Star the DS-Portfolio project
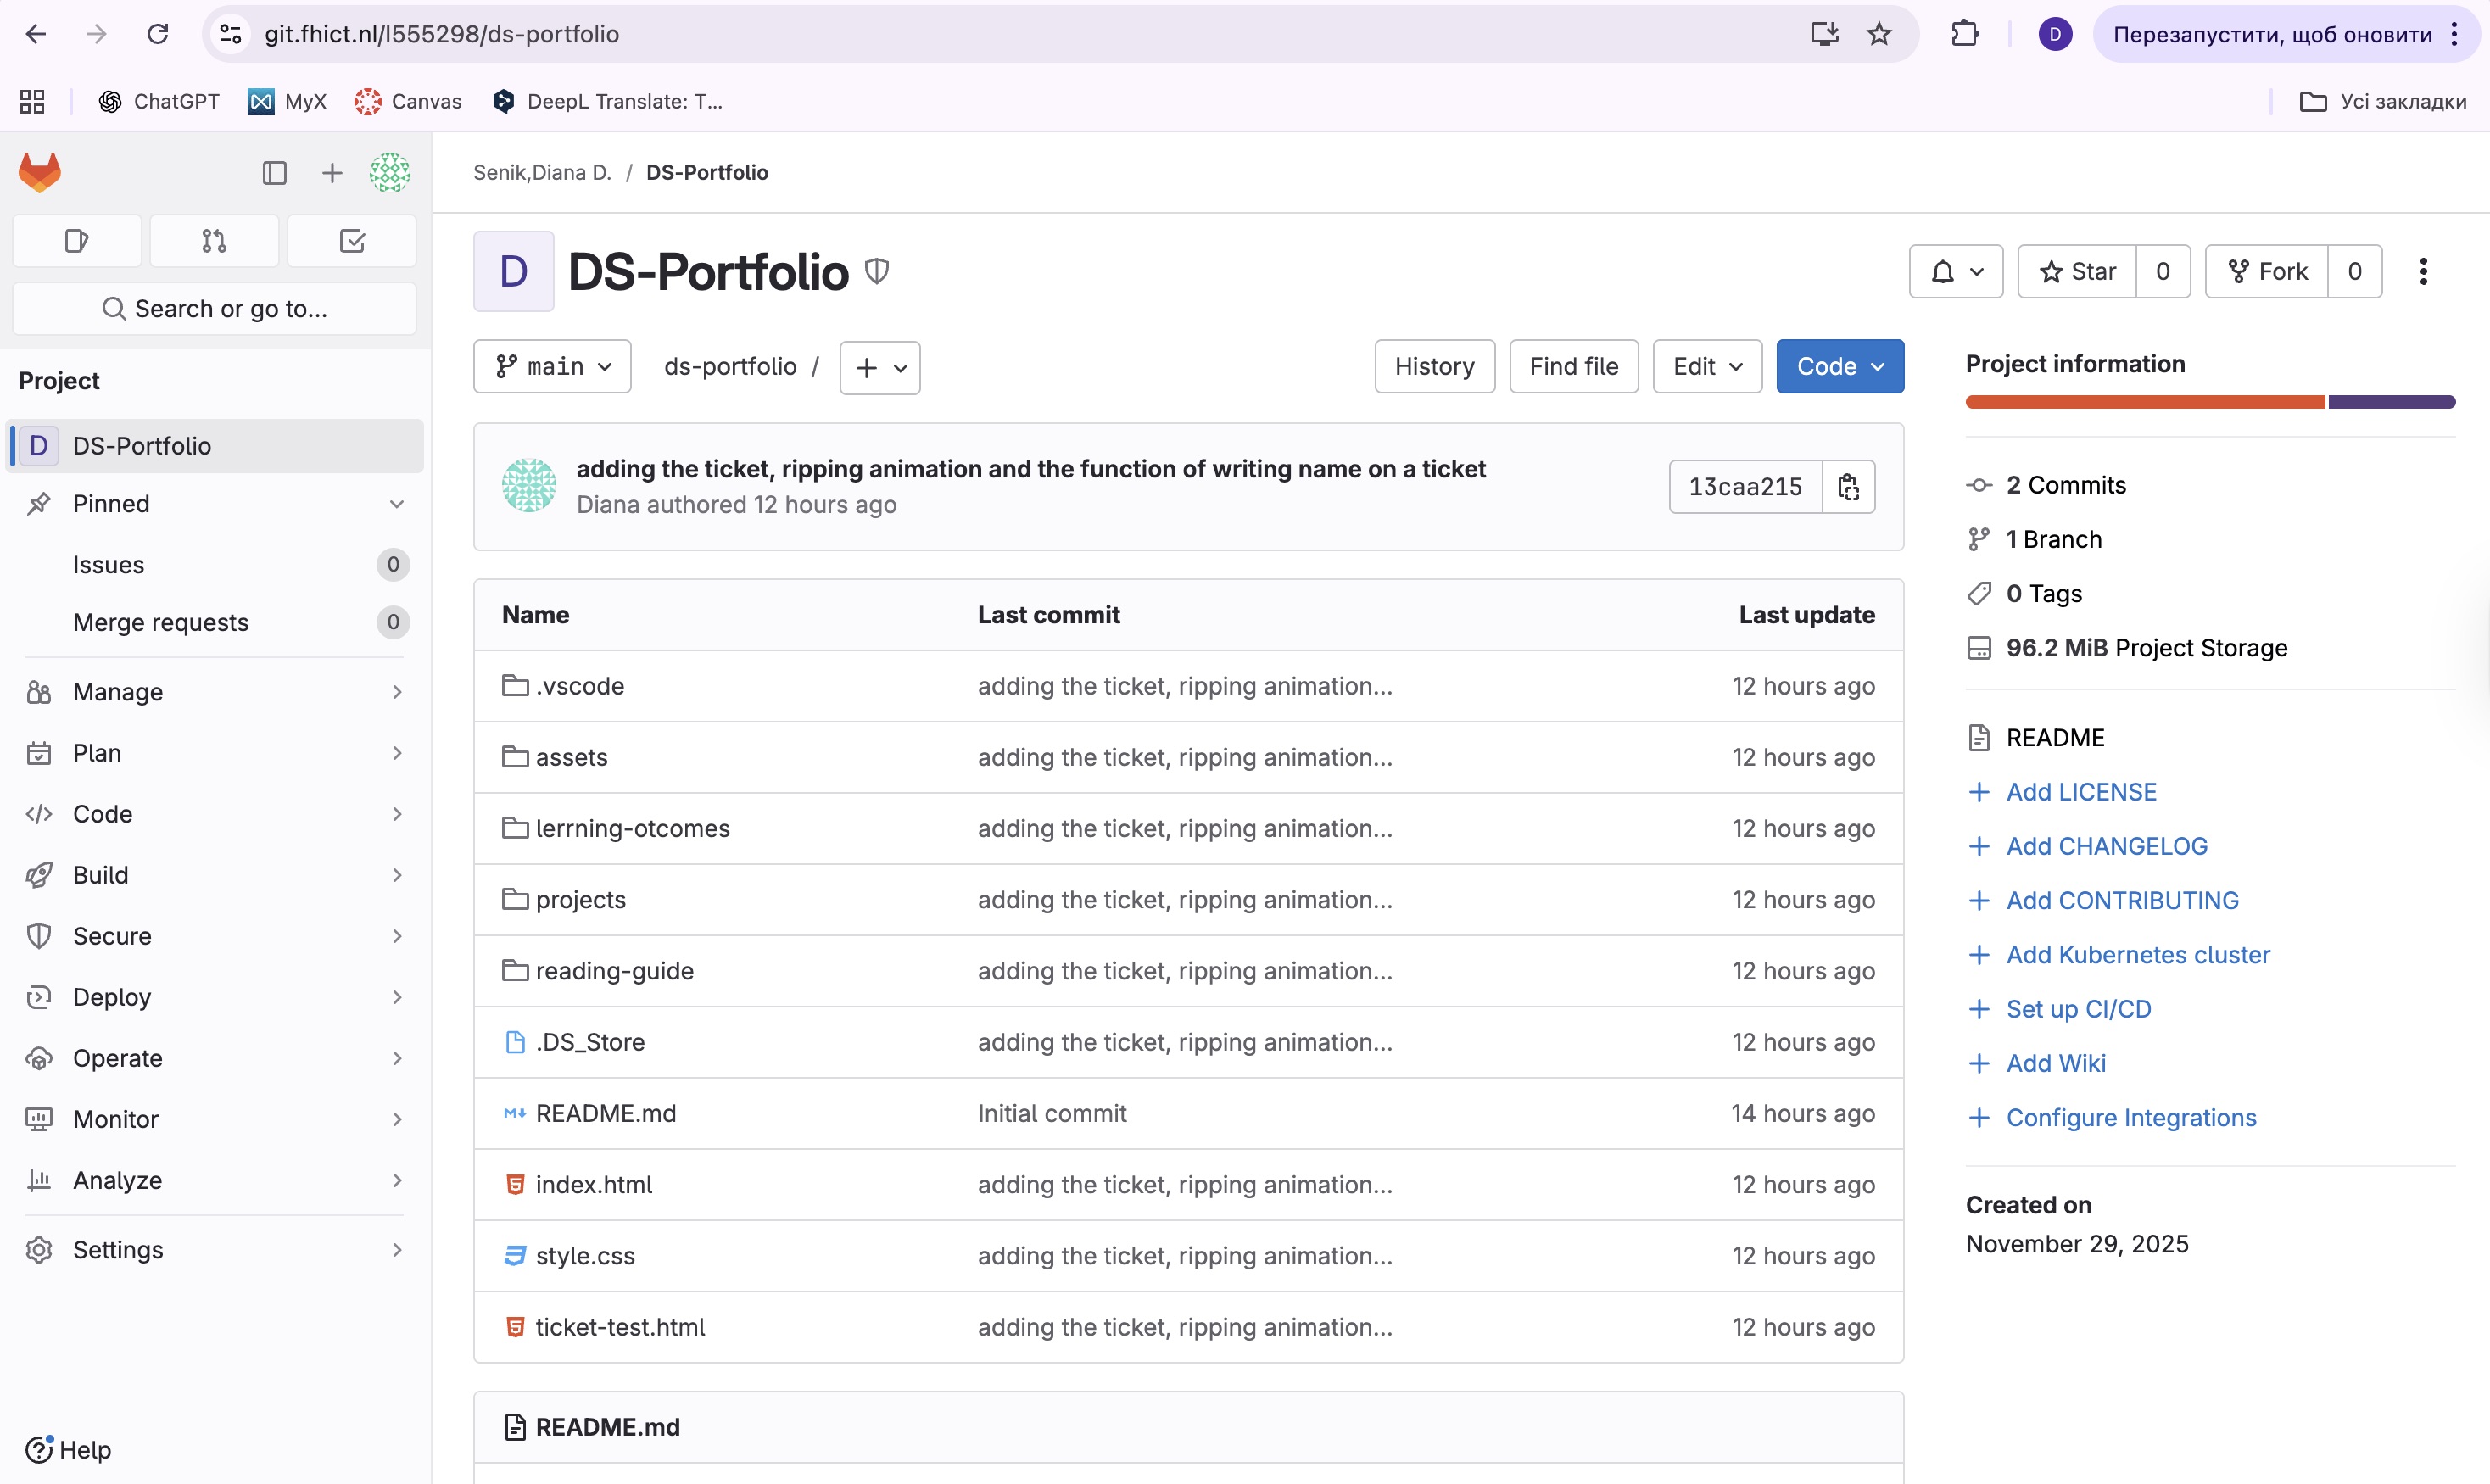 point(2077,271)
